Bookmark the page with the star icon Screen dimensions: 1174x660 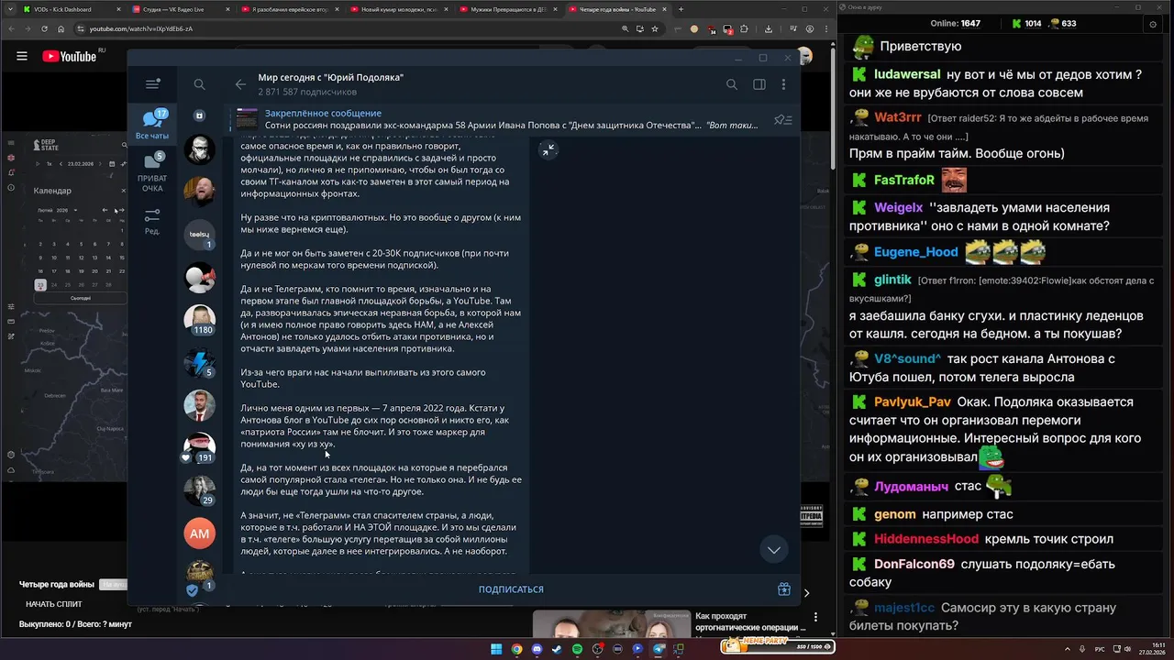pyautogui.click(x=656, y=28)
